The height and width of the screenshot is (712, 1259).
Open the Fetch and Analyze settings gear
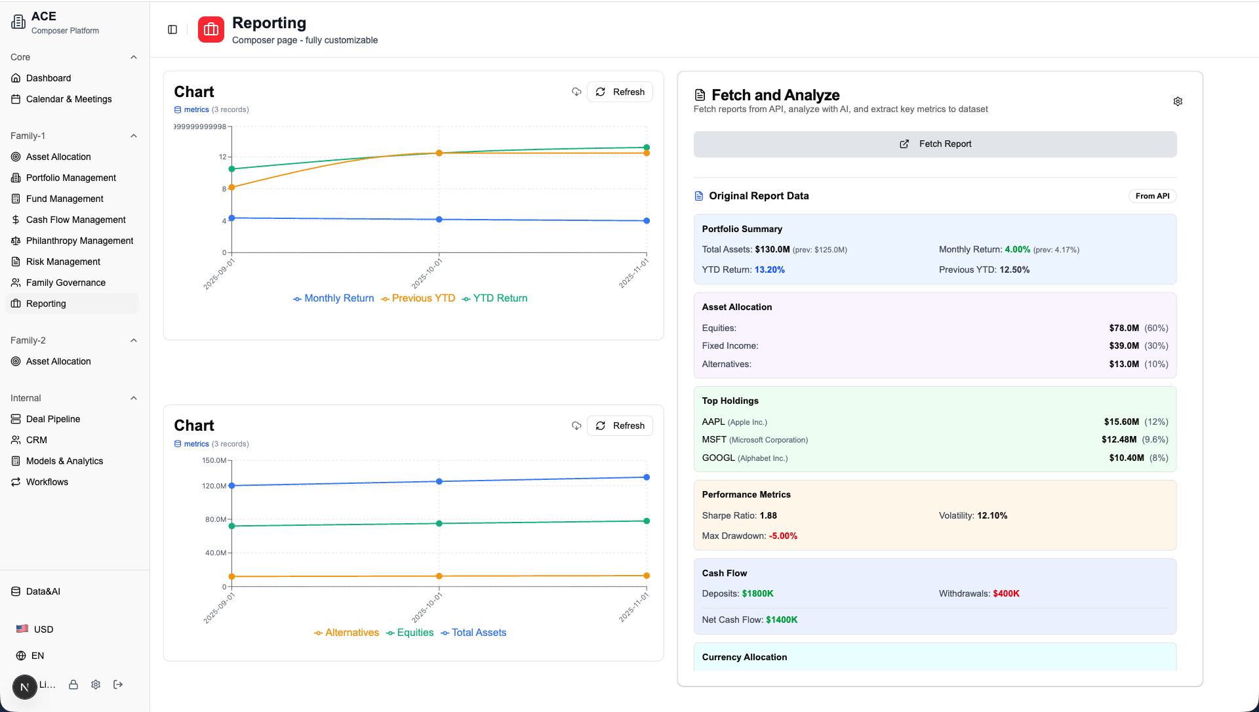pyautogui.click(x=1178, y=102)
